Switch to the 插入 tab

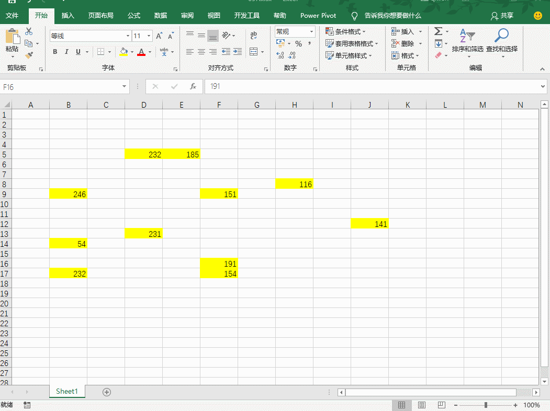[x=68, y=15]
